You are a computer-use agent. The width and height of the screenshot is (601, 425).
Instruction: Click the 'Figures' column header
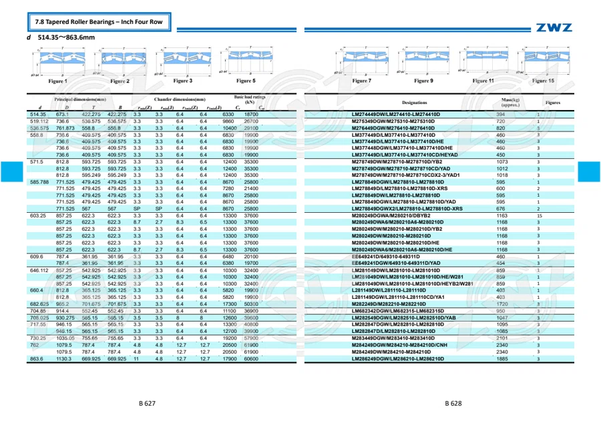pyautogui.click(x=553, y=103)
